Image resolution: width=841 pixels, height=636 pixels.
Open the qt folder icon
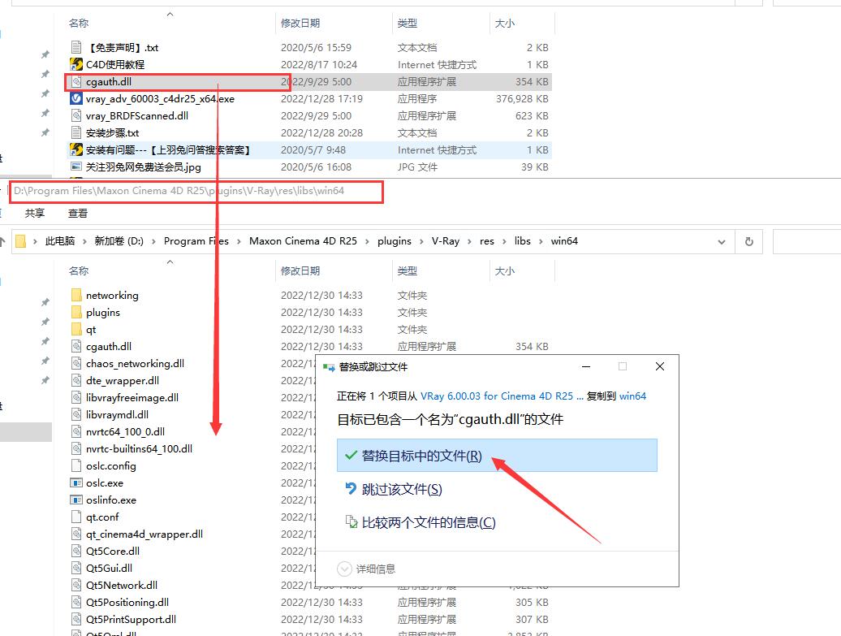coord(76,330)
